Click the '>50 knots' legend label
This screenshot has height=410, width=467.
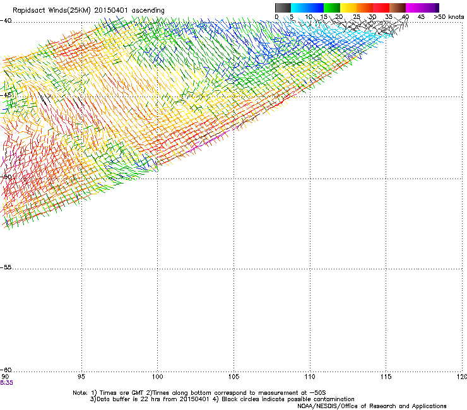(449, 17)
